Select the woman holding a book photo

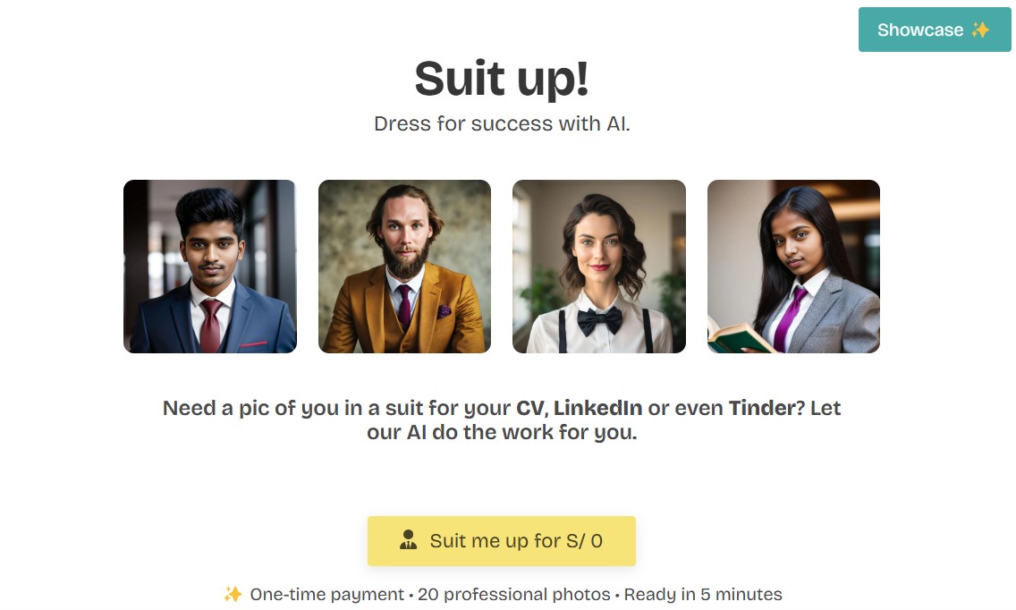coord(793,267)
